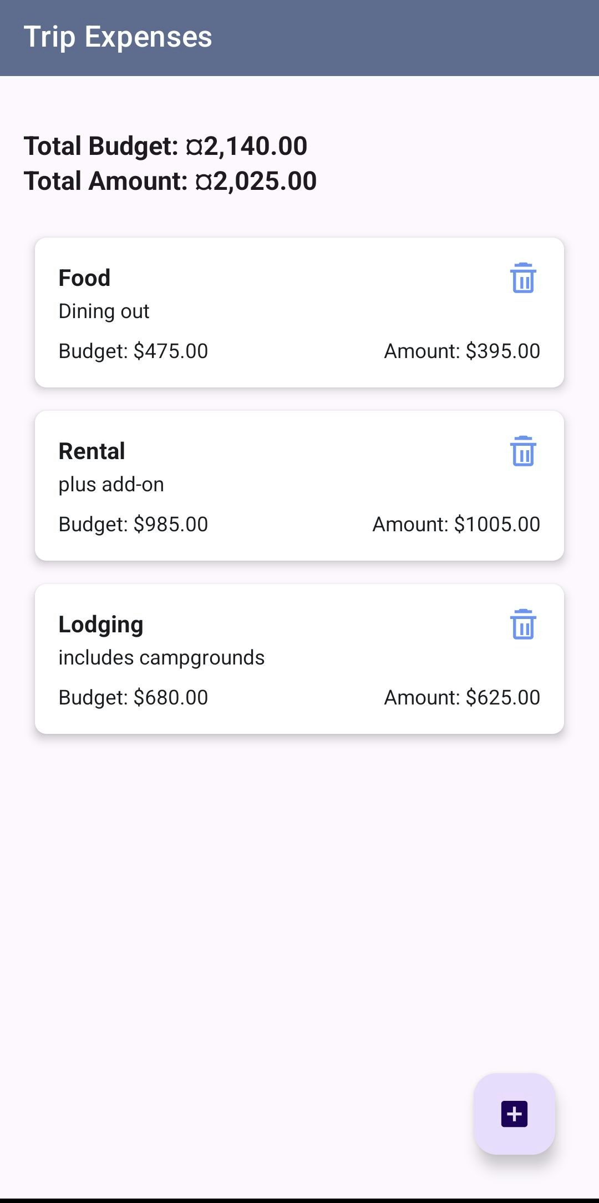Click the Trip Expenses header title
The image size is (599, 1203).
point(118,37)
